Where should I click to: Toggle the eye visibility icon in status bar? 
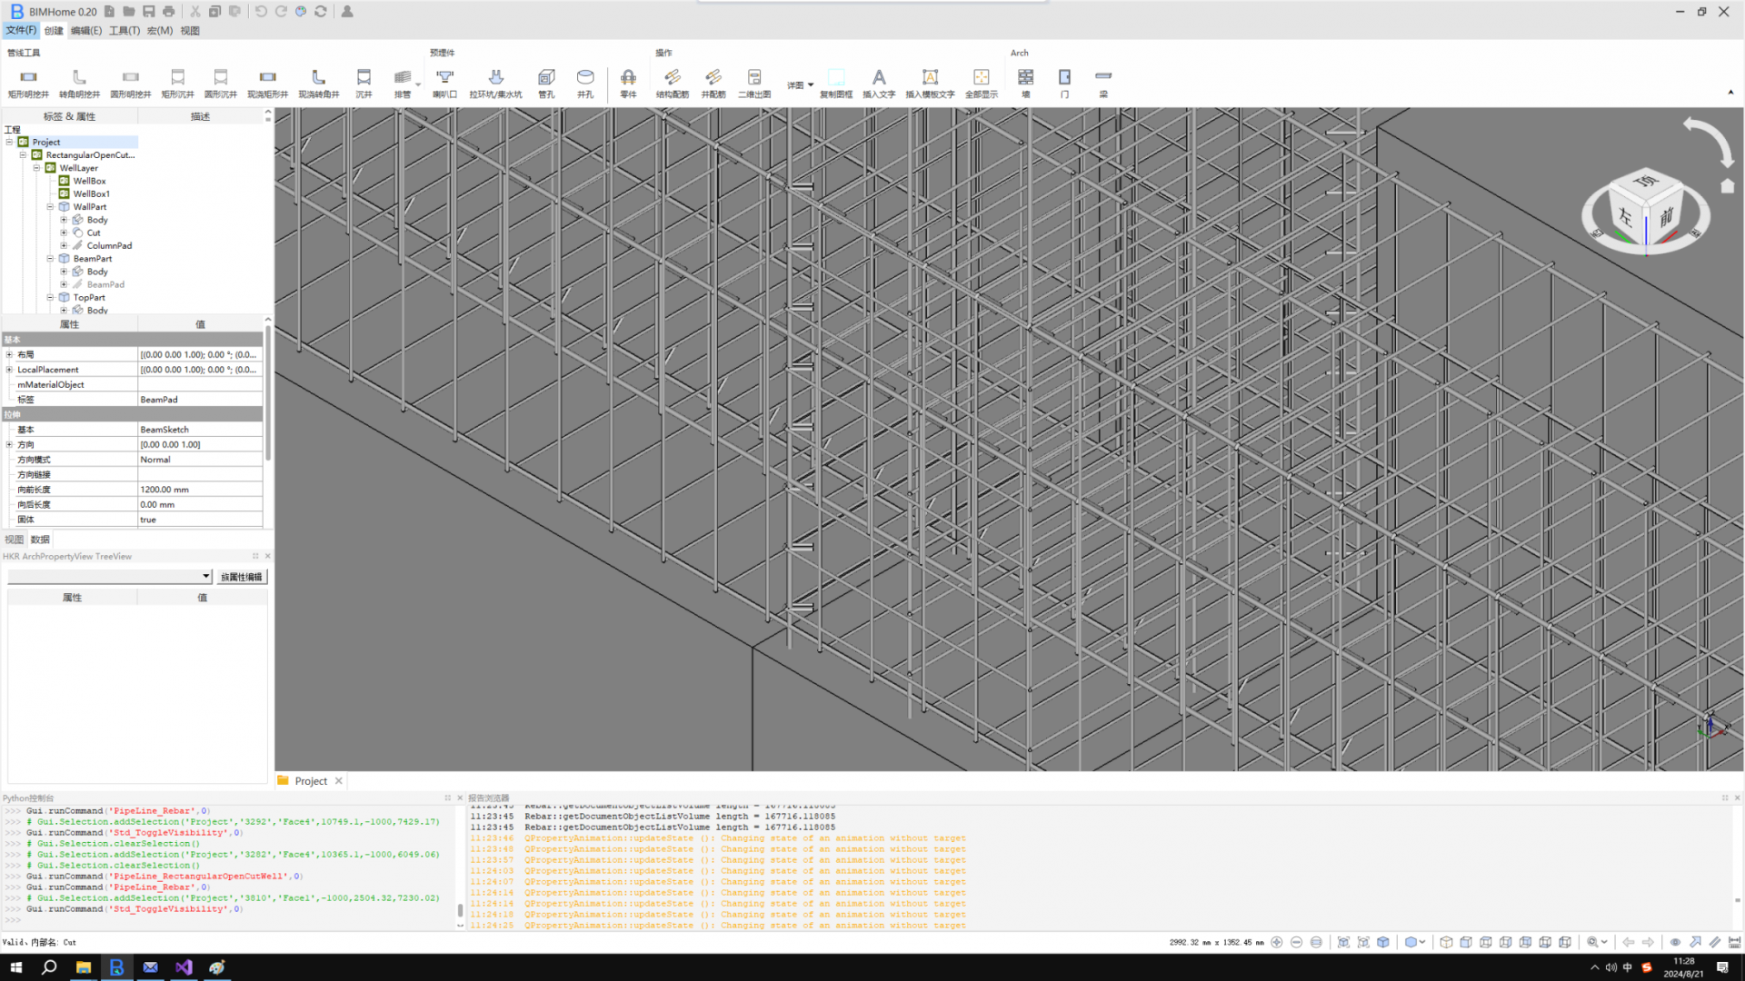click(1675, 942)
